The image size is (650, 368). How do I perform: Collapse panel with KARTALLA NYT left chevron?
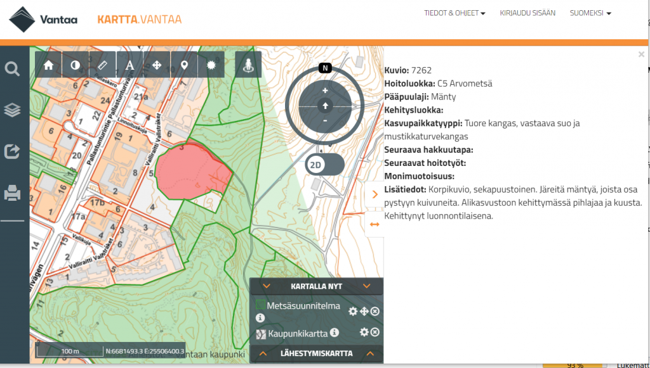pos(266,286)
